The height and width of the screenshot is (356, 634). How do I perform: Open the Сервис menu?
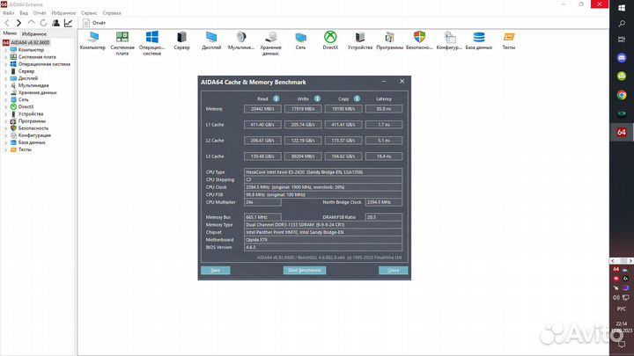click(x=89, y=13)
